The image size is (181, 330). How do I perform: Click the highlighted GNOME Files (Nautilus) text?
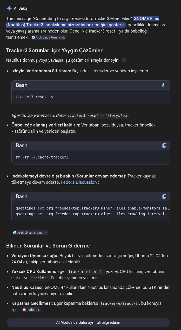click(65, 25)
